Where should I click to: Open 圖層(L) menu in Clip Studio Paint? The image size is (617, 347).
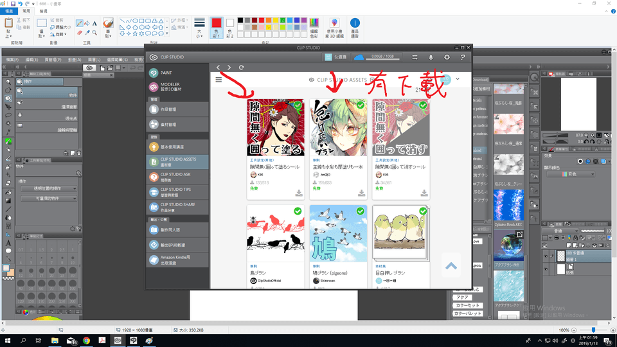click(94, 60)
